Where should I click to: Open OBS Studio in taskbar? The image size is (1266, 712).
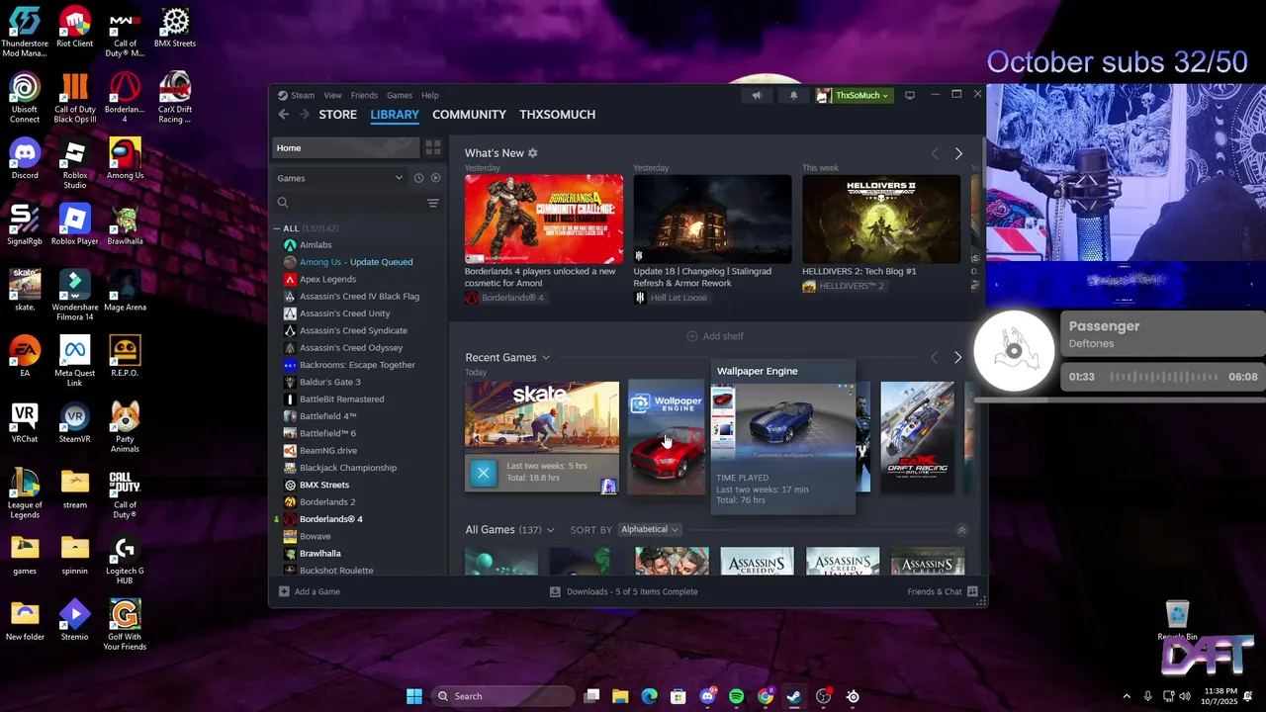[x=824, y=696]
